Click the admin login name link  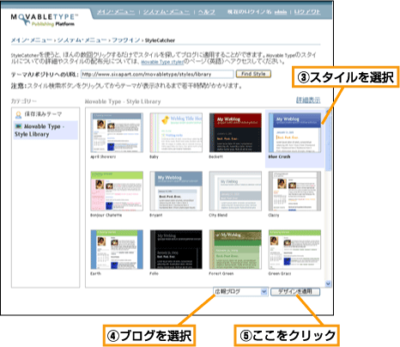(x=281, y=12)
